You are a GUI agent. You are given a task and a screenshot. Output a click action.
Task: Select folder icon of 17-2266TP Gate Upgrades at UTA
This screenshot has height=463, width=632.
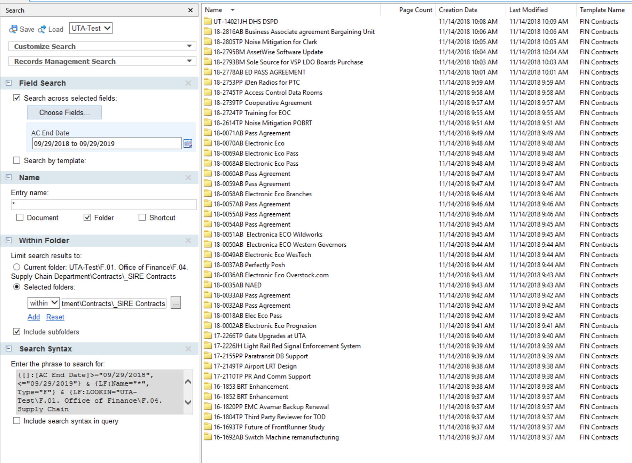click(208, 336)
